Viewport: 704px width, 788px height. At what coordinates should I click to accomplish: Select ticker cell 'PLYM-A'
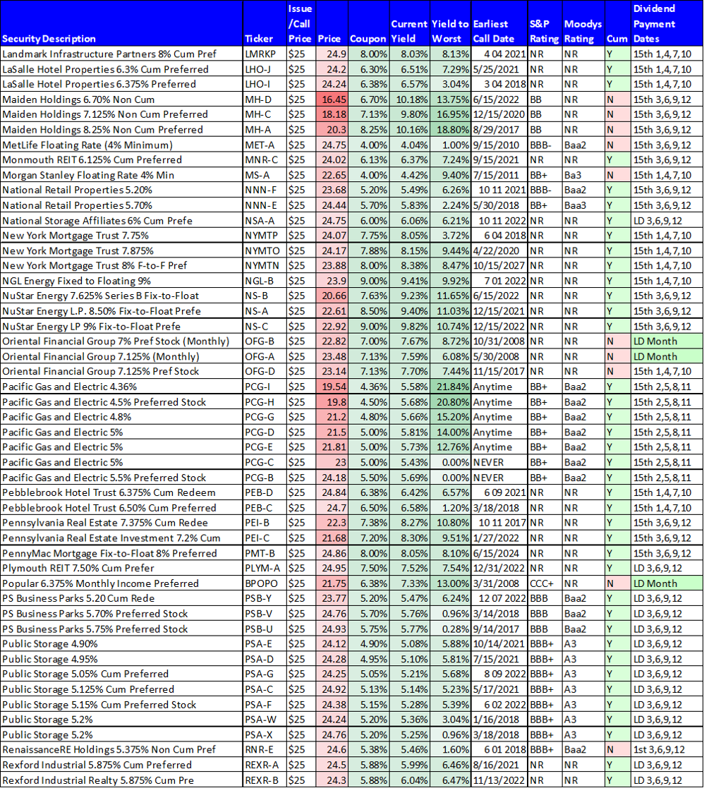pos(265,568)
